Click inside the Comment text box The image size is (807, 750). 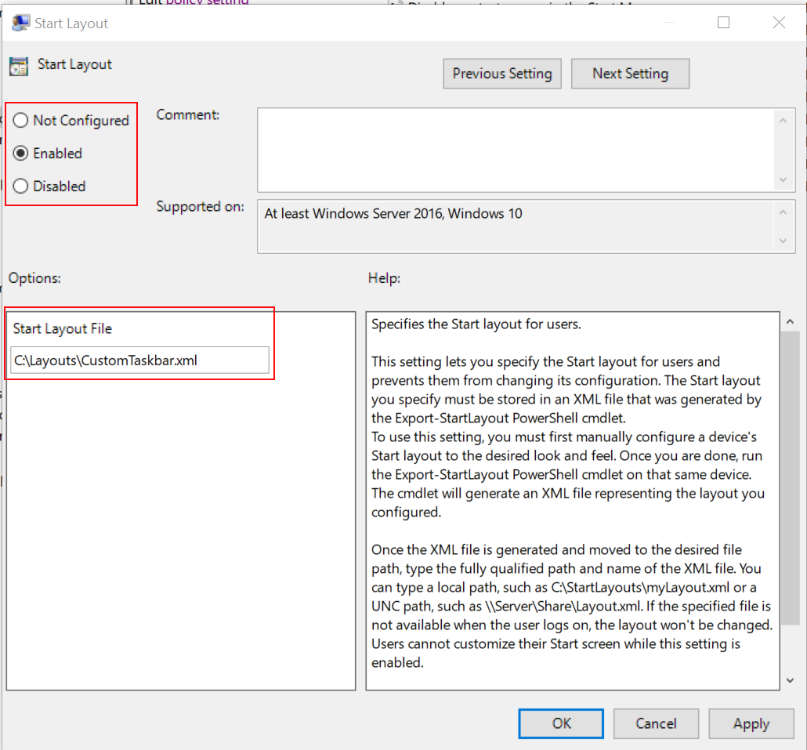point(516,149)
